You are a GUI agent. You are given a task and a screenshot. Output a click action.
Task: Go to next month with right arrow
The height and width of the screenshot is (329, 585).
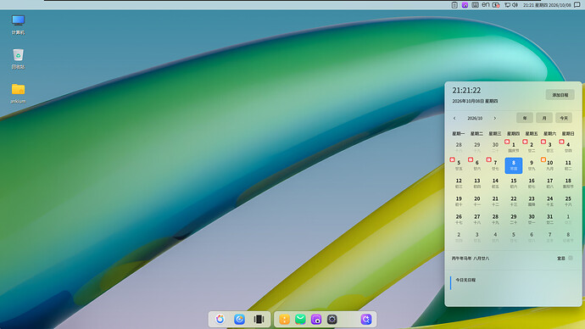[x=495, y=118]
